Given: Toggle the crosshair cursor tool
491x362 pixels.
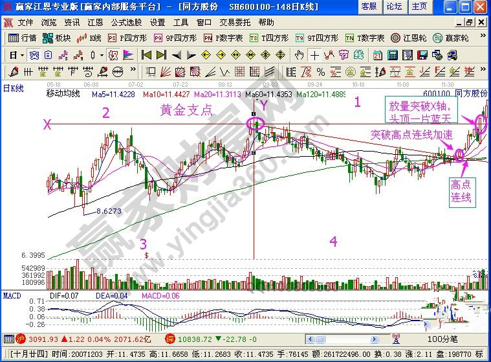Looking at the screenshot, I should [314, 56].
